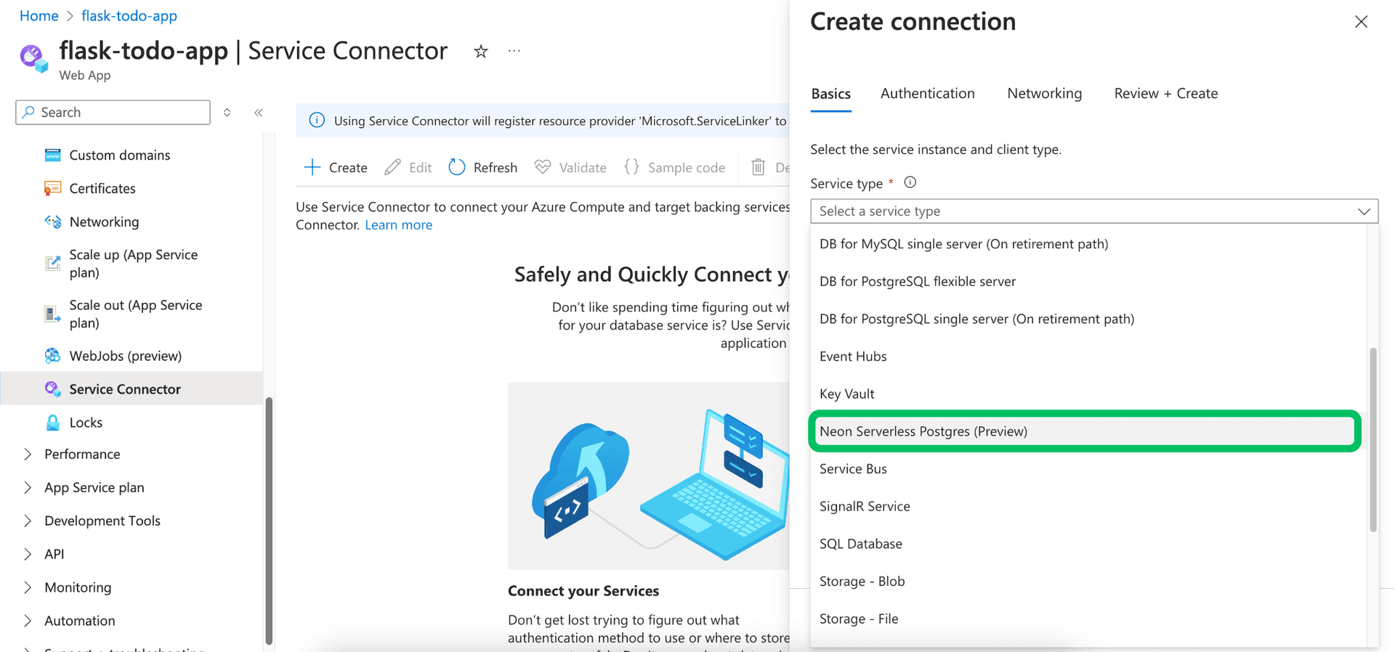The height and width of the screenshot is (652, 1395).
Task: Expand the Monitoring section
Action: coord(78,587)
